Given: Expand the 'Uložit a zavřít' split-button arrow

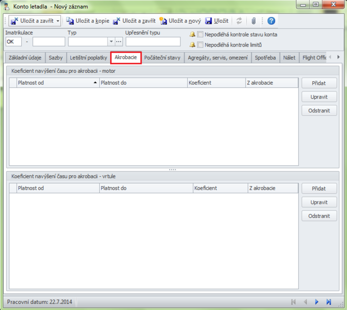Looking at the screenshot, I should click(58, 21).
